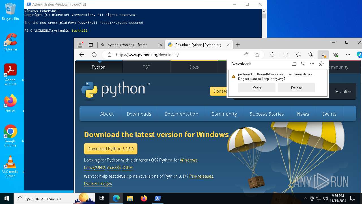Screen dimensions: 362x204
Task: Open the Pre-releases link
Action: [x=201, y=176]
